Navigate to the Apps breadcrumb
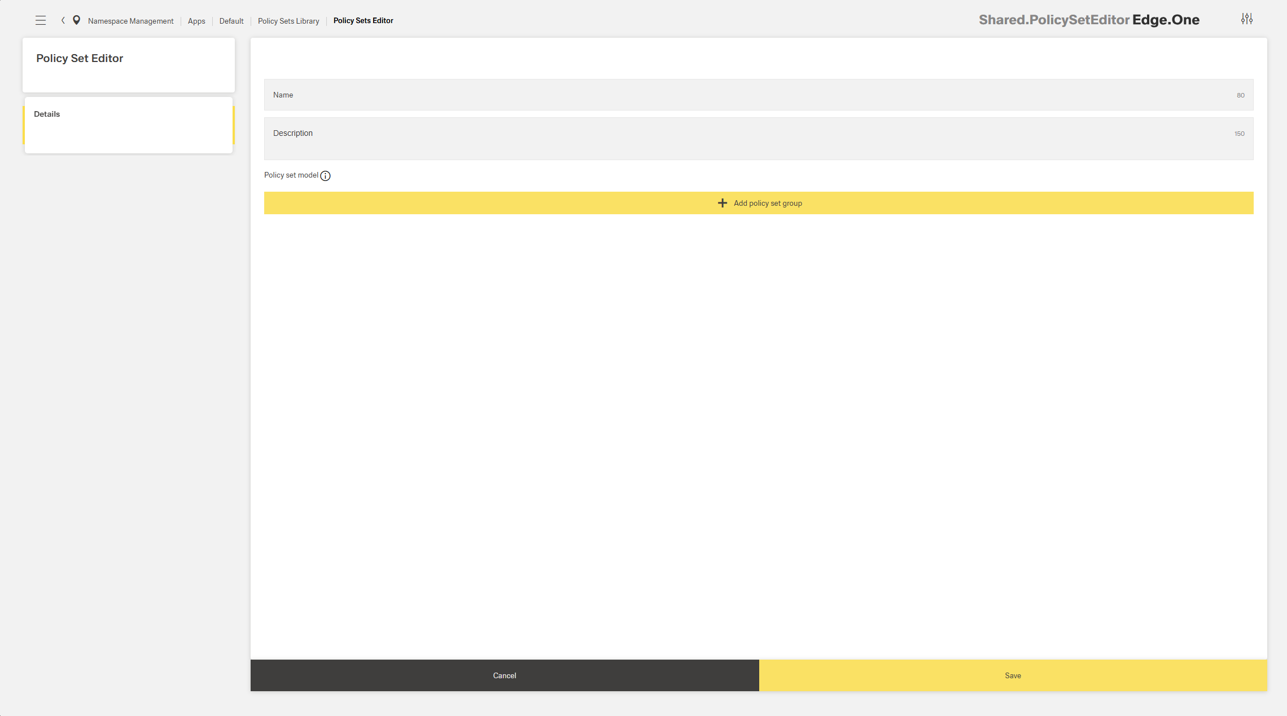This screenshot has width=1287, height=716. 196,21
